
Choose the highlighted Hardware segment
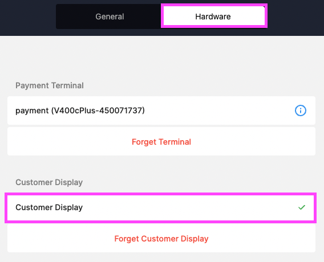(x=213, y=17)
